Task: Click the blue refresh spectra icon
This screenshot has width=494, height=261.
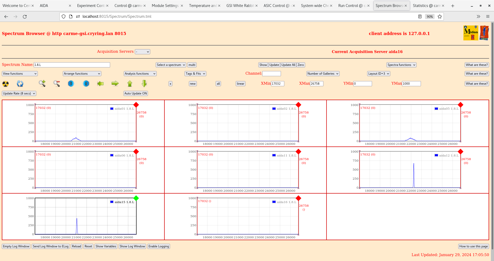Action: [x=20, y=84]
